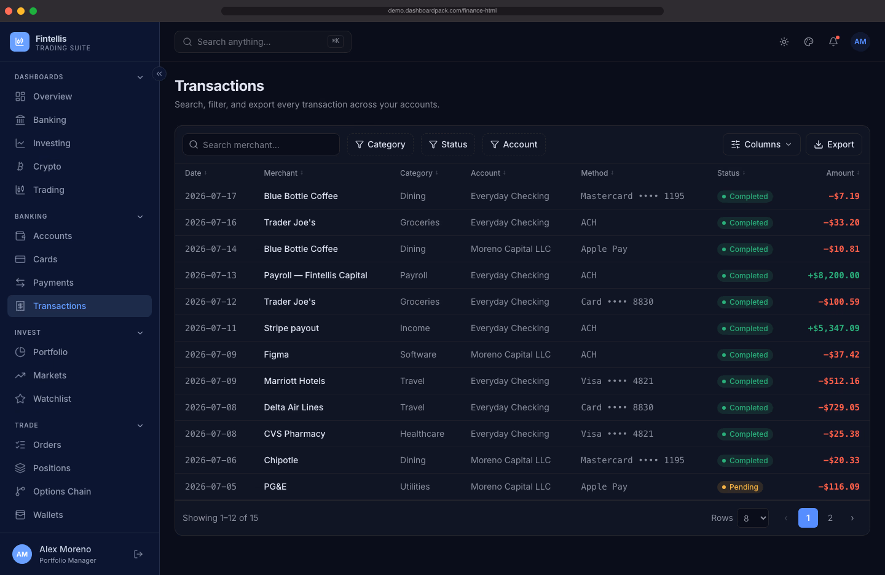
Task: Click the logout icon beside Alex Moreno
Action: (138, 554)
